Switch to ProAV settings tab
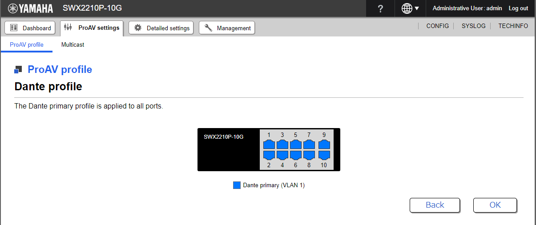The height and width of the screenshot is (225, 536). click(x=92, y=28)
